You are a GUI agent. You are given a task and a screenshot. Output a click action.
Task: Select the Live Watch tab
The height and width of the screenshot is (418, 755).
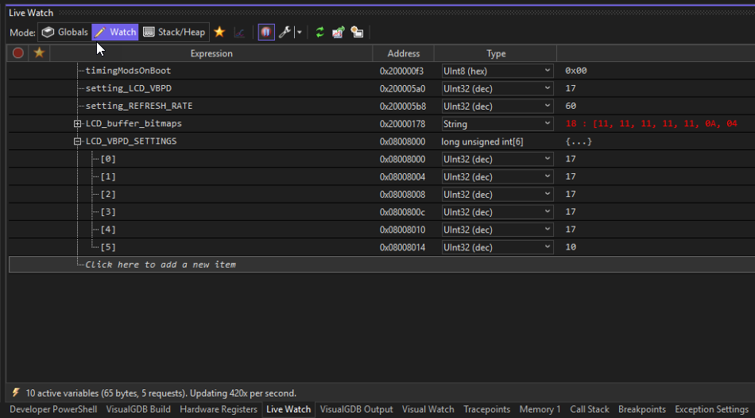(288, 409)
